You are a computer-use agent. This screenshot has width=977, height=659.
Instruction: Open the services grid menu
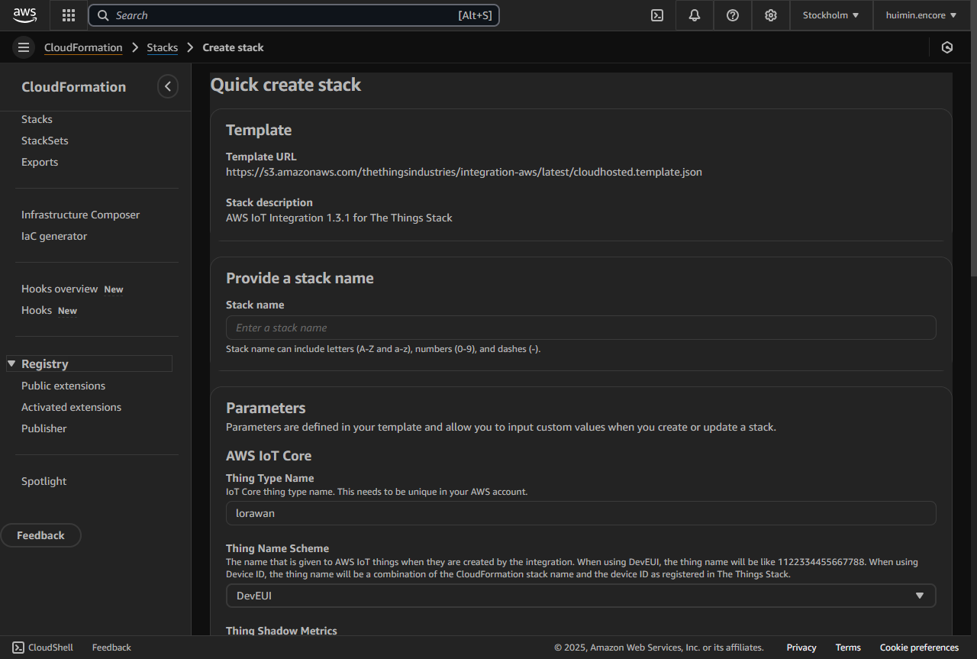click(x=69, y=15)
